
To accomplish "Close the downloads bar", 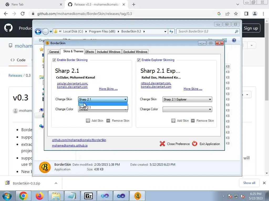I will point(264,183).
